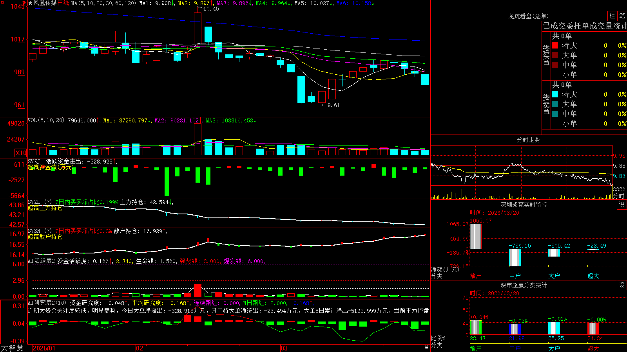
Task: Click the intraday 分时走势 mini chart
Action: pos(522,172)
